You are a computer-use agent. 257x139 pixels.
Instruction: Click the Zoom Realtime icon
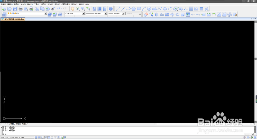coord(78,9)
